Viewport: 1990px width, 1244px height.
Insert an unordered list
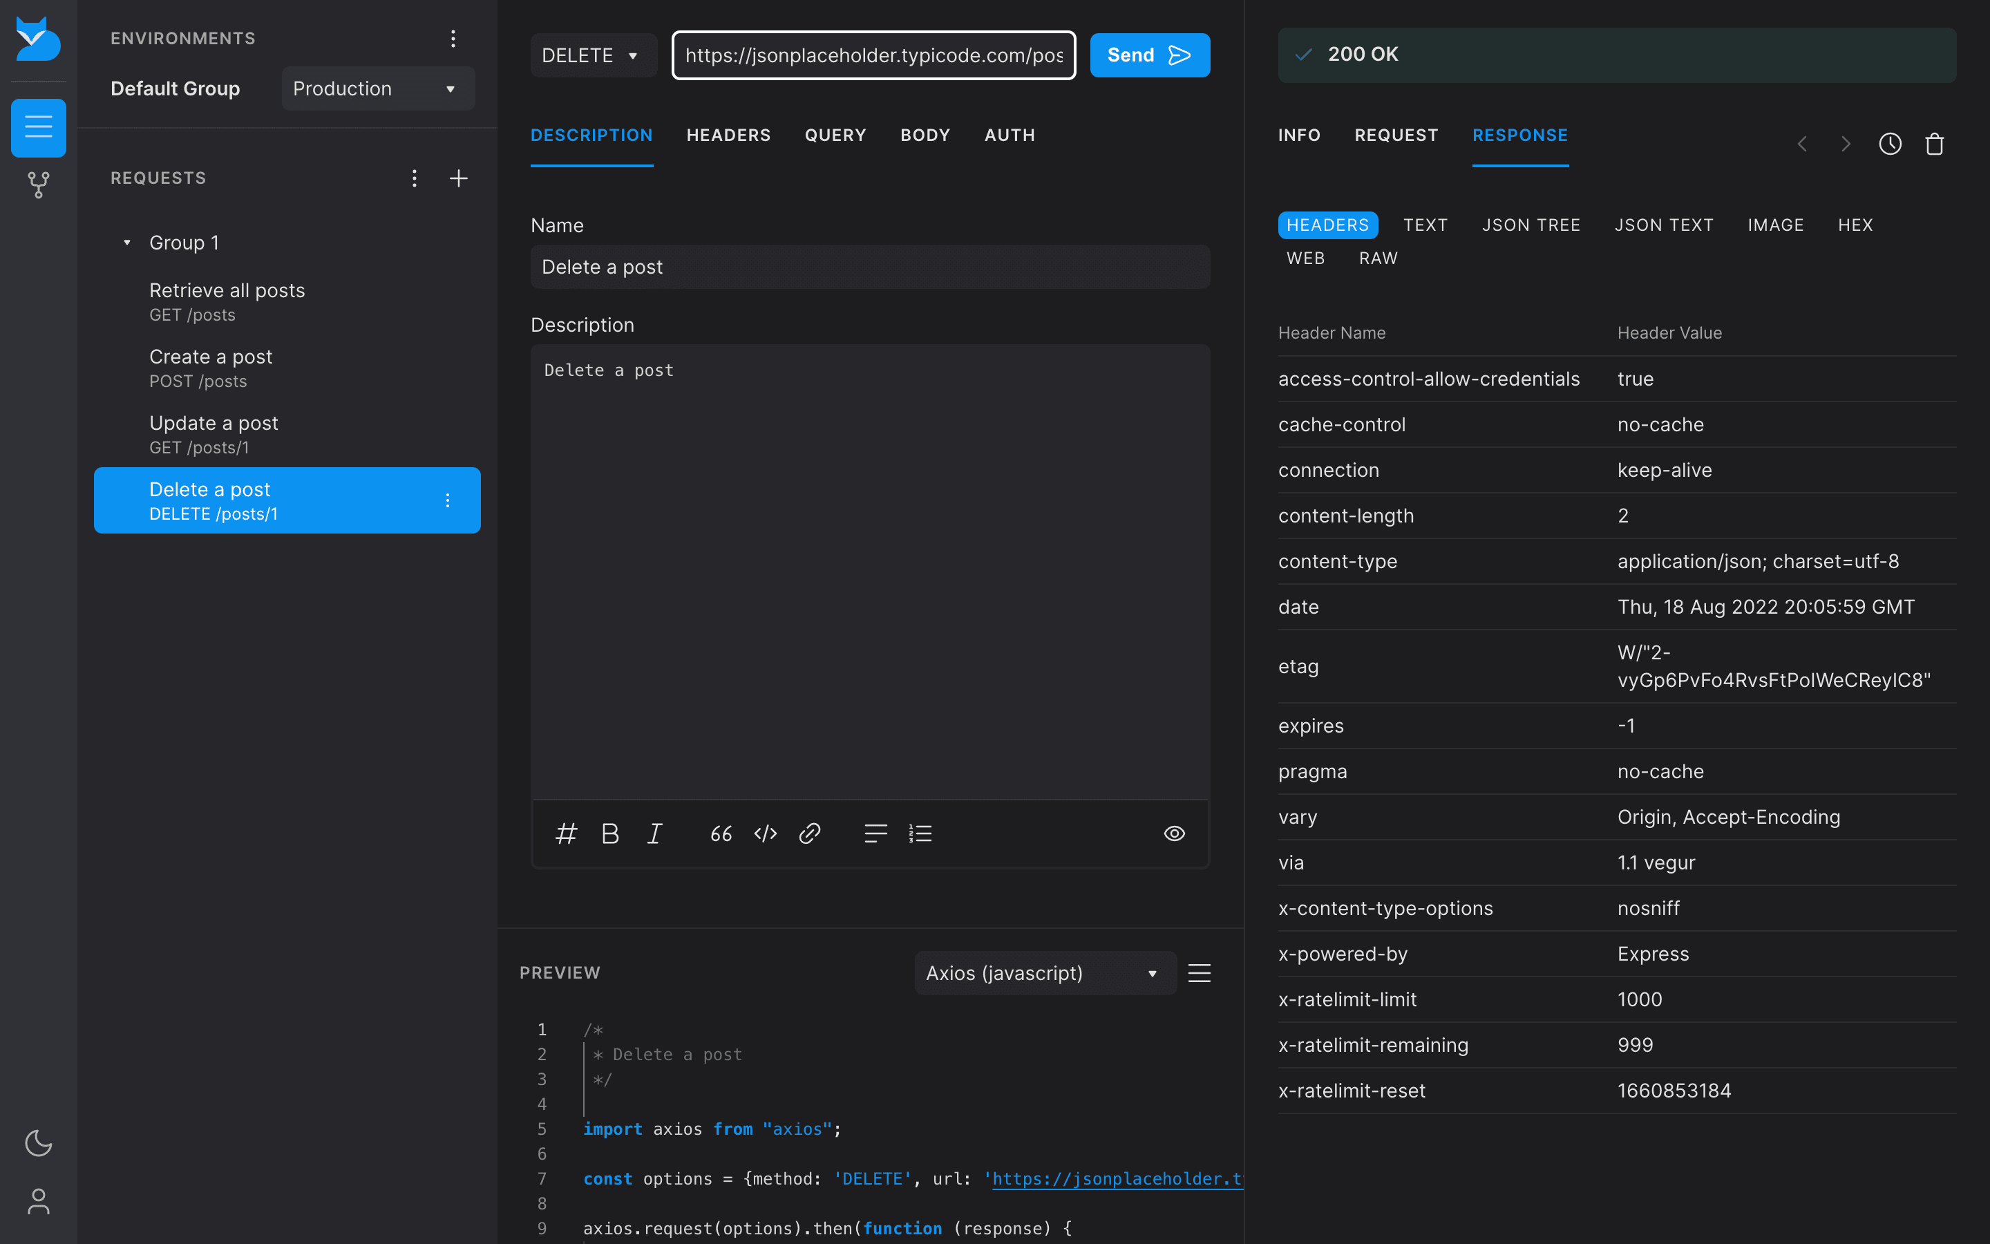coord(875,833)
